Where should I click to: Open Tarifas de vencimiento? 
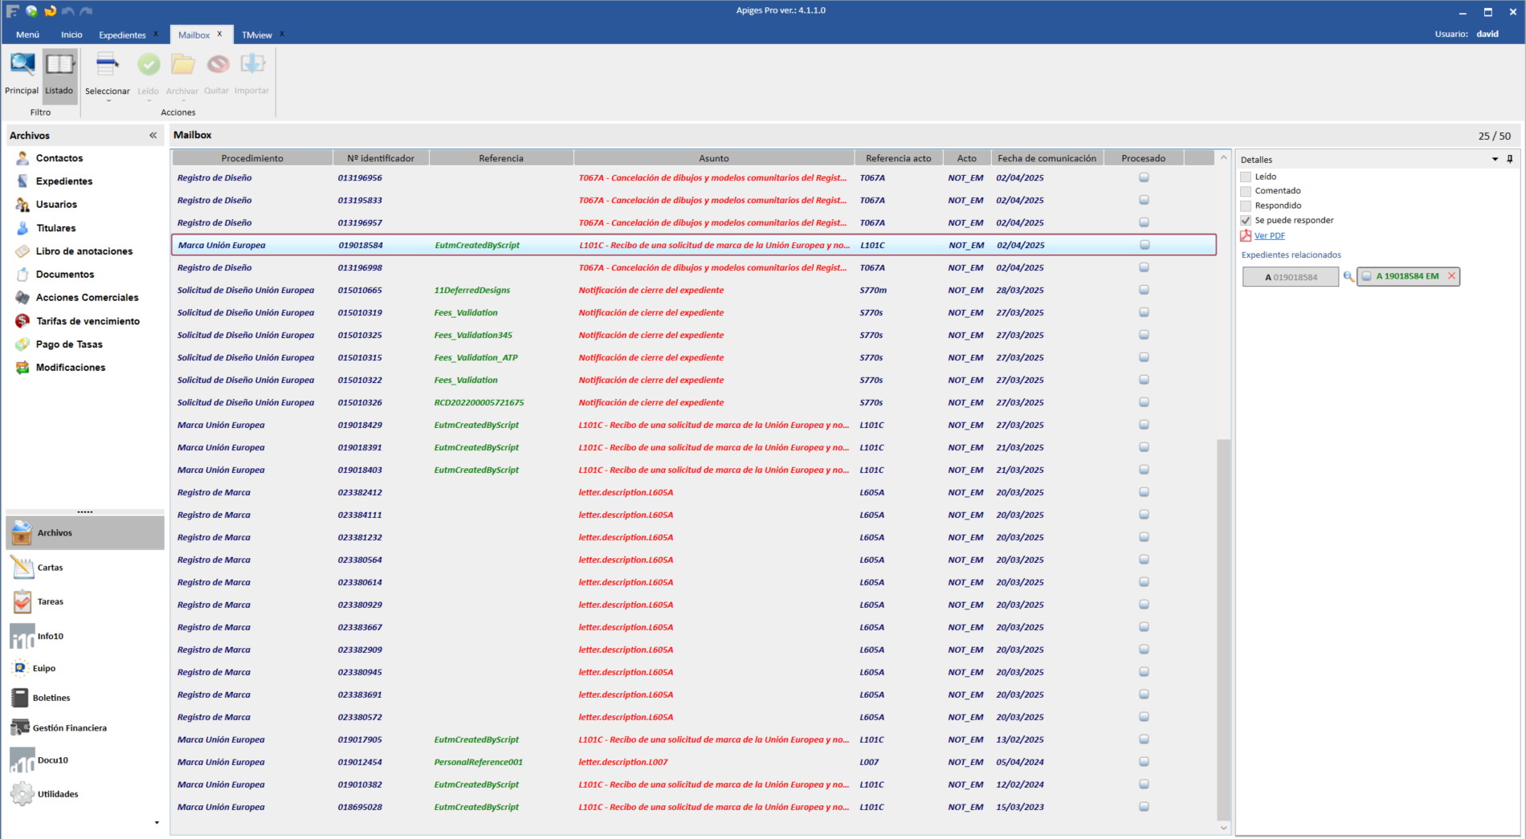88,321
